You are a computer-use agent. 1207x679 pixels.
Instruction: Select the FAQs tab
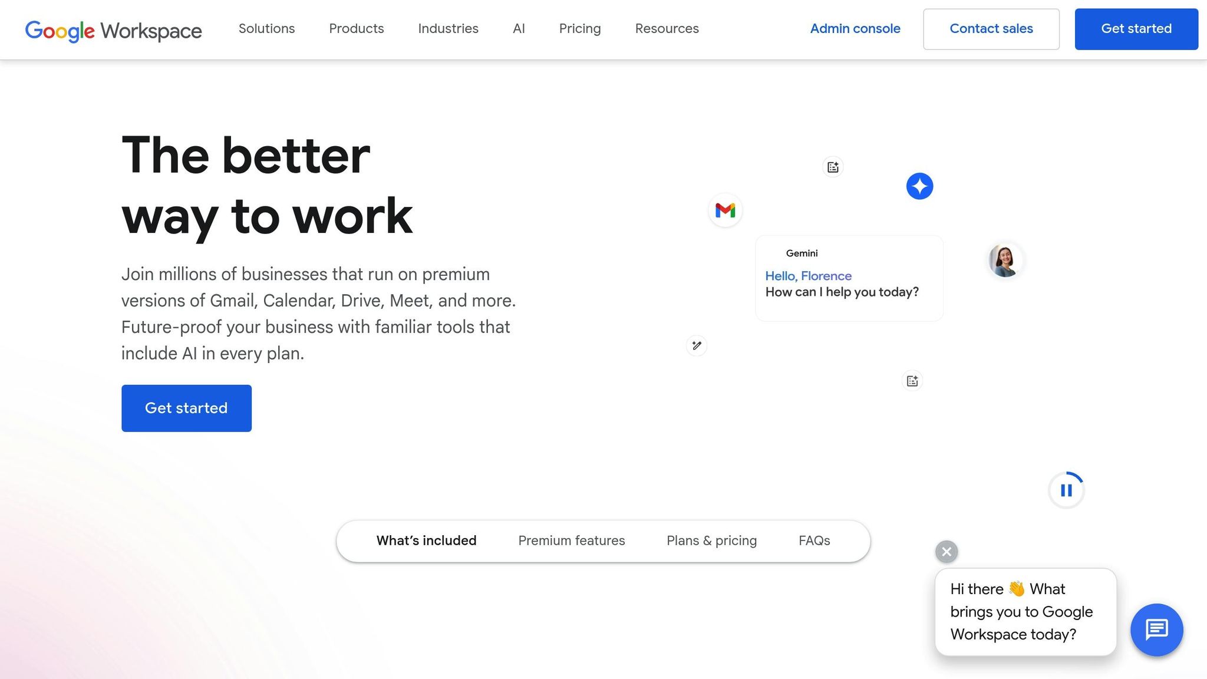coord(814,540)
